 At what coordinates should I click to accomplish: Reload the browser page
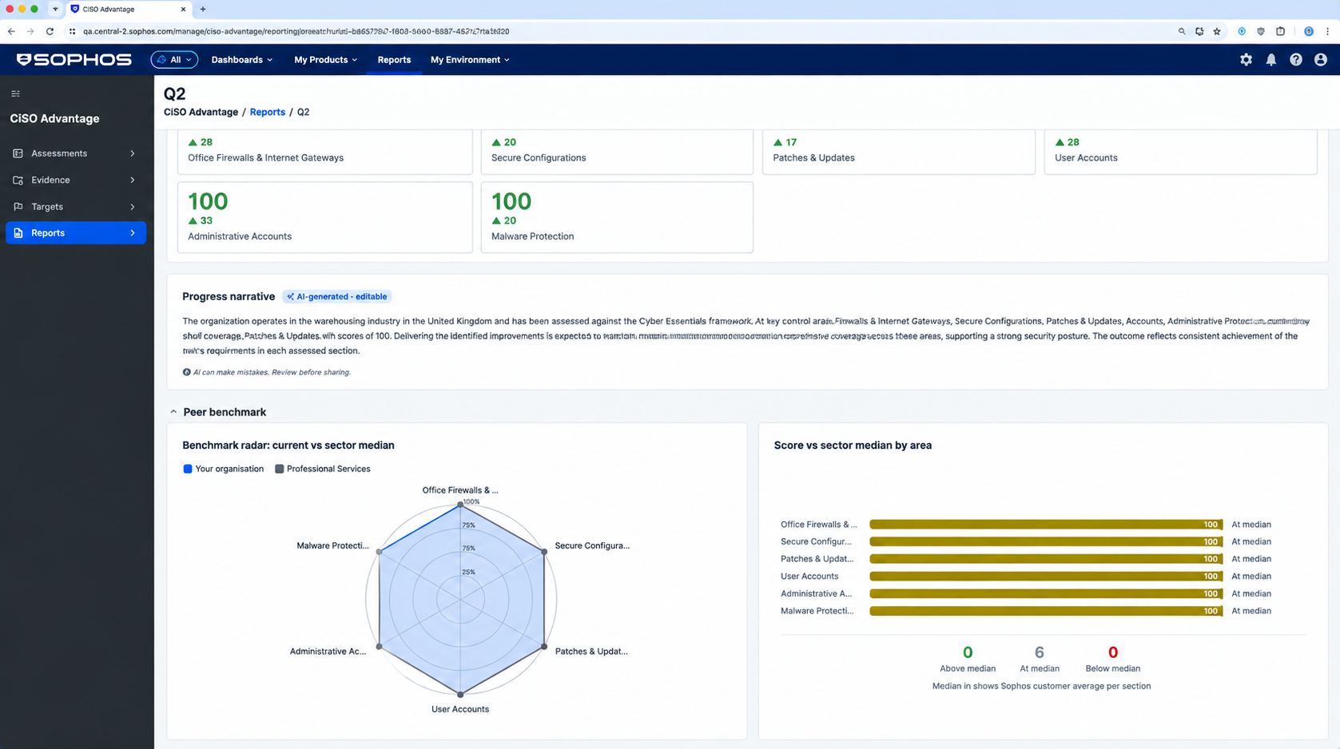pyautogui.click(x=50, y=31)
